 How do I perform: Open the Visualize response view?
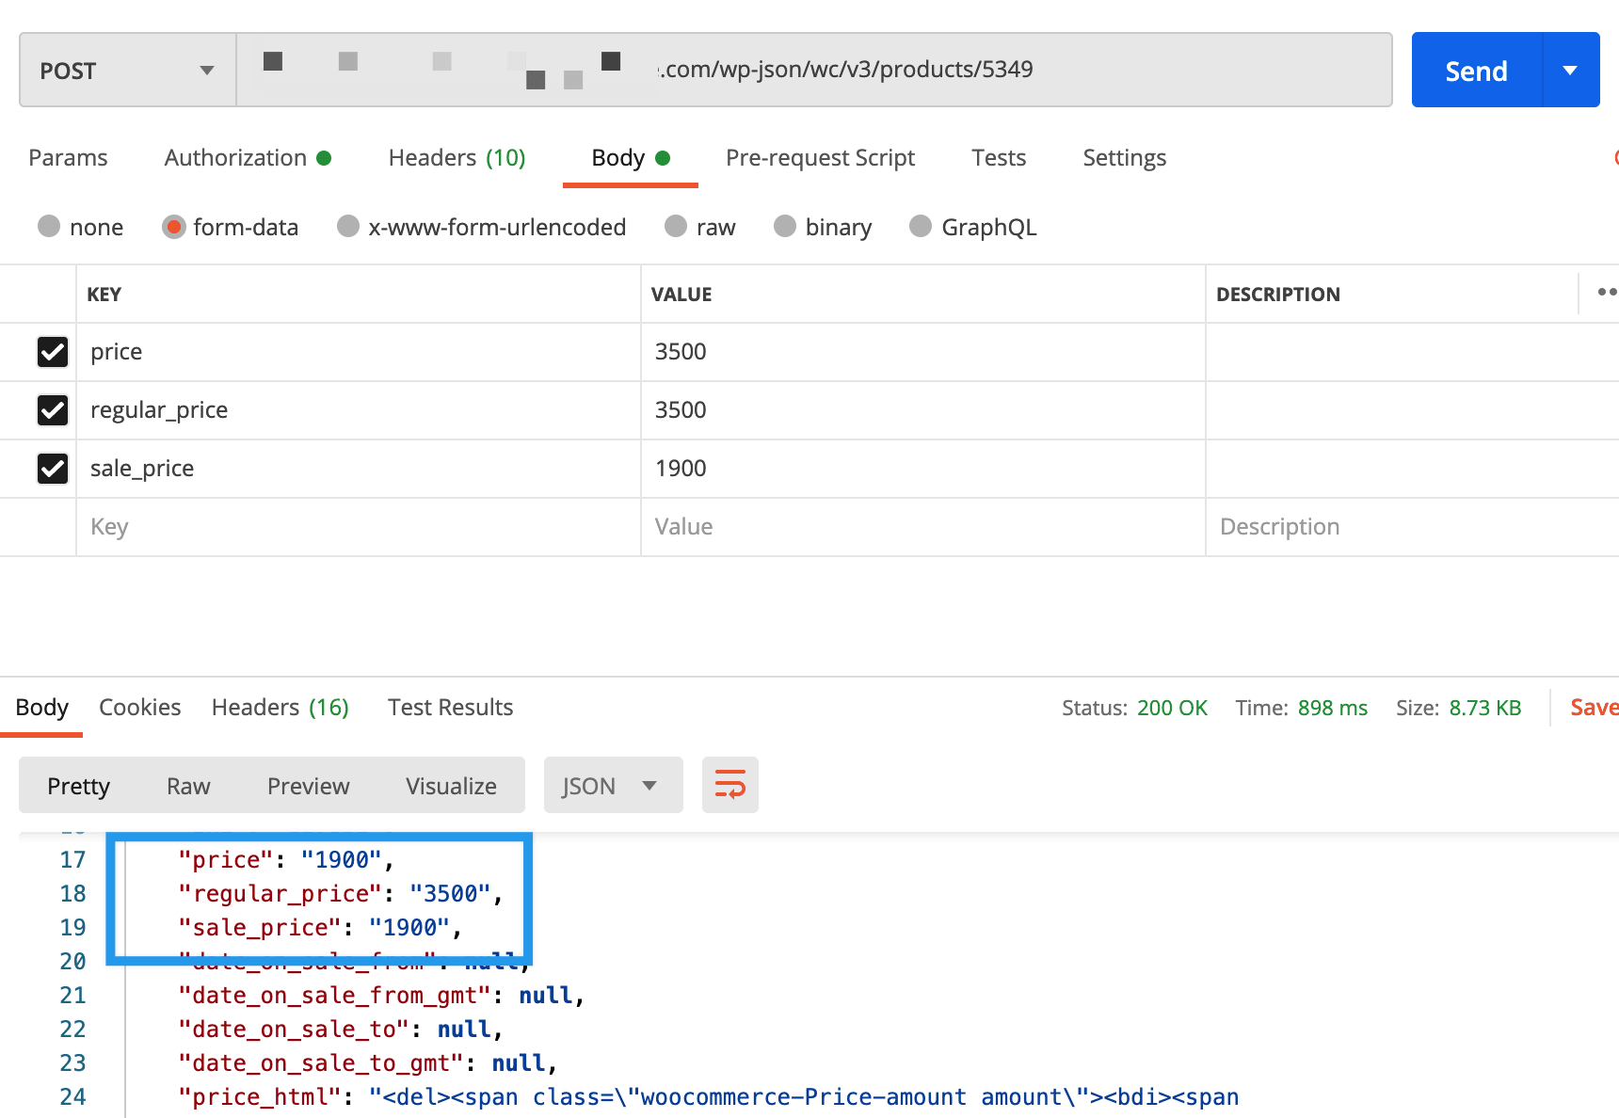coord(451,786)
